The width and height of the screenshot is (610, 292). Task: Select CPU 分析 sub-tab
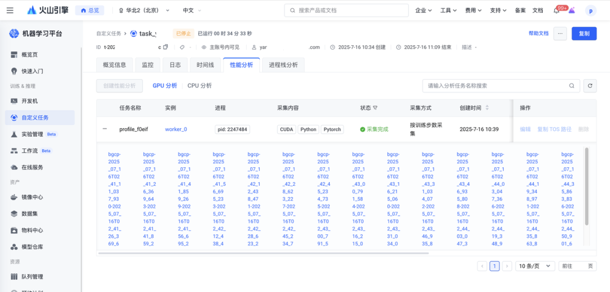pyautogui.click(x=199, y=86)
